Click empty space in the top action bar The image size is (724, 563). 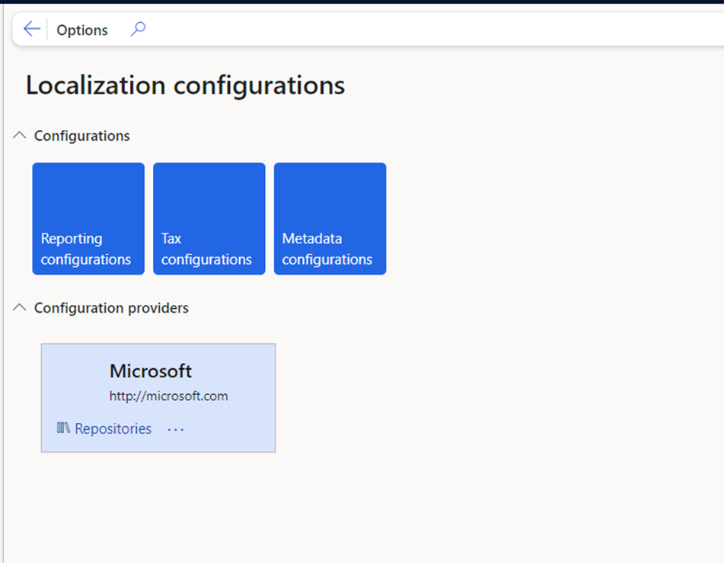coord(416,29)
